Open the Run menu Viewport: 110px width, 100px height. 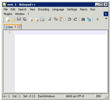(x=93, y=9)
